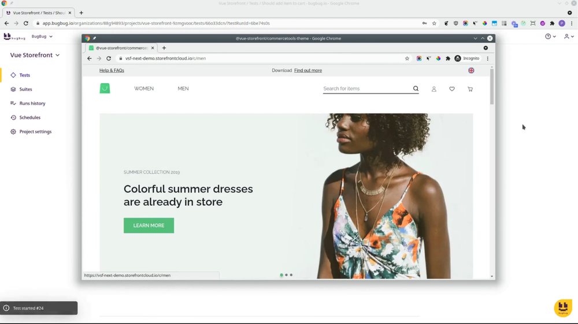
Task: Close the Vue Storefront outer browser tab
Action: (x=70, y=13)
